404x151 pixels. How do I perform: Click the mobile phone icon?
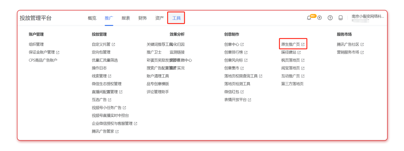340,18
